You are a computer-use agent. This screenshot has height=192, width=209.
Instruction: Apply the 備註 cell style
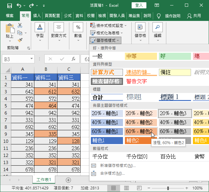pyautogui.click(x=175, y=72)
